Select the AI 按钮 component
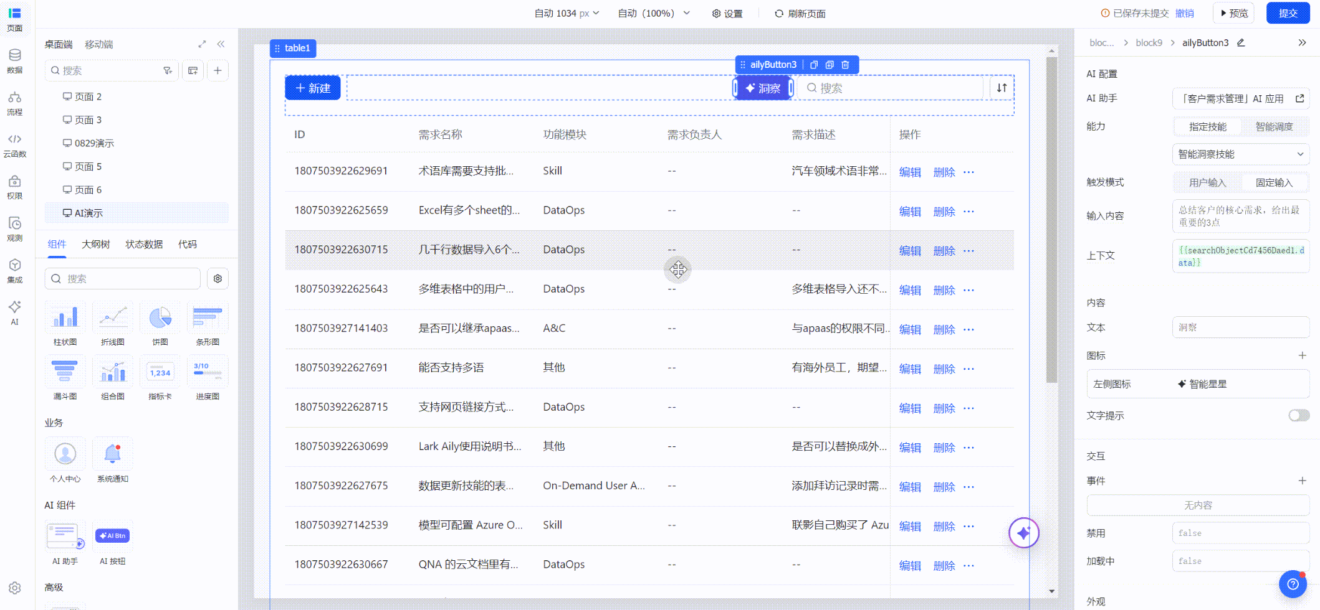This screenshot has height=610, width=1320. 113,543
